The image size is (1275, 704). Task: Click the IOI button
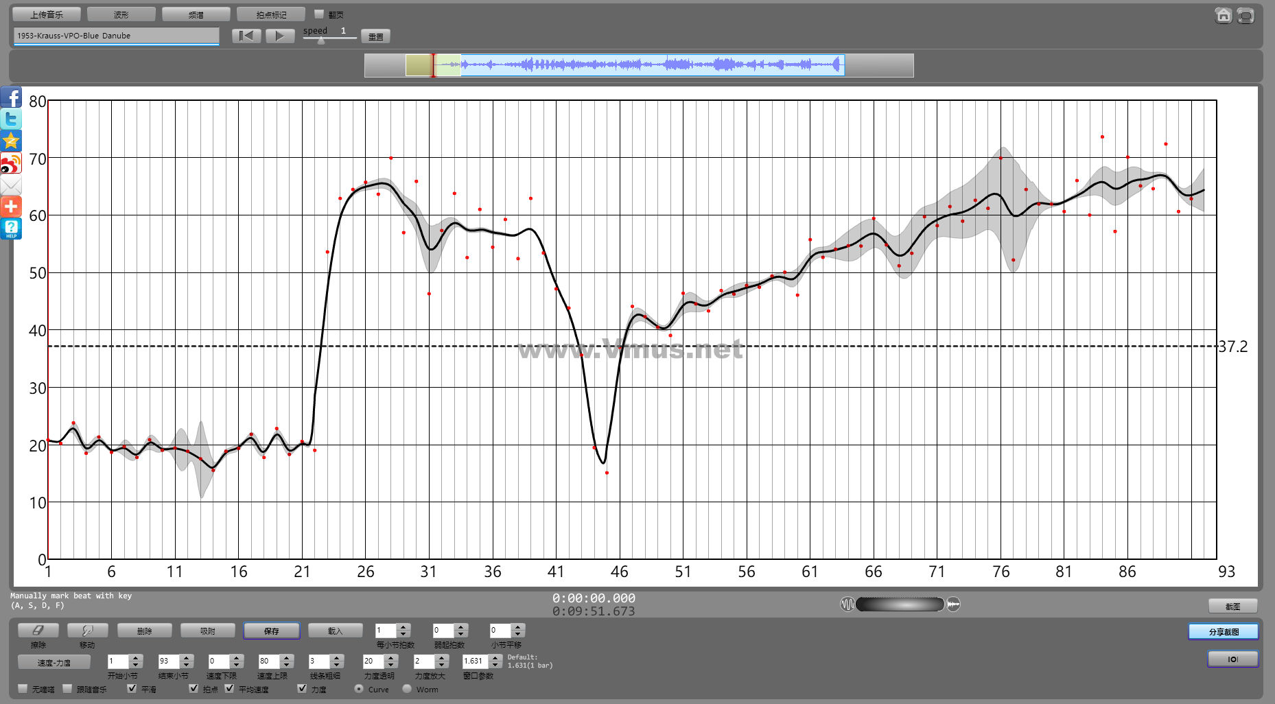[1233, 659]
